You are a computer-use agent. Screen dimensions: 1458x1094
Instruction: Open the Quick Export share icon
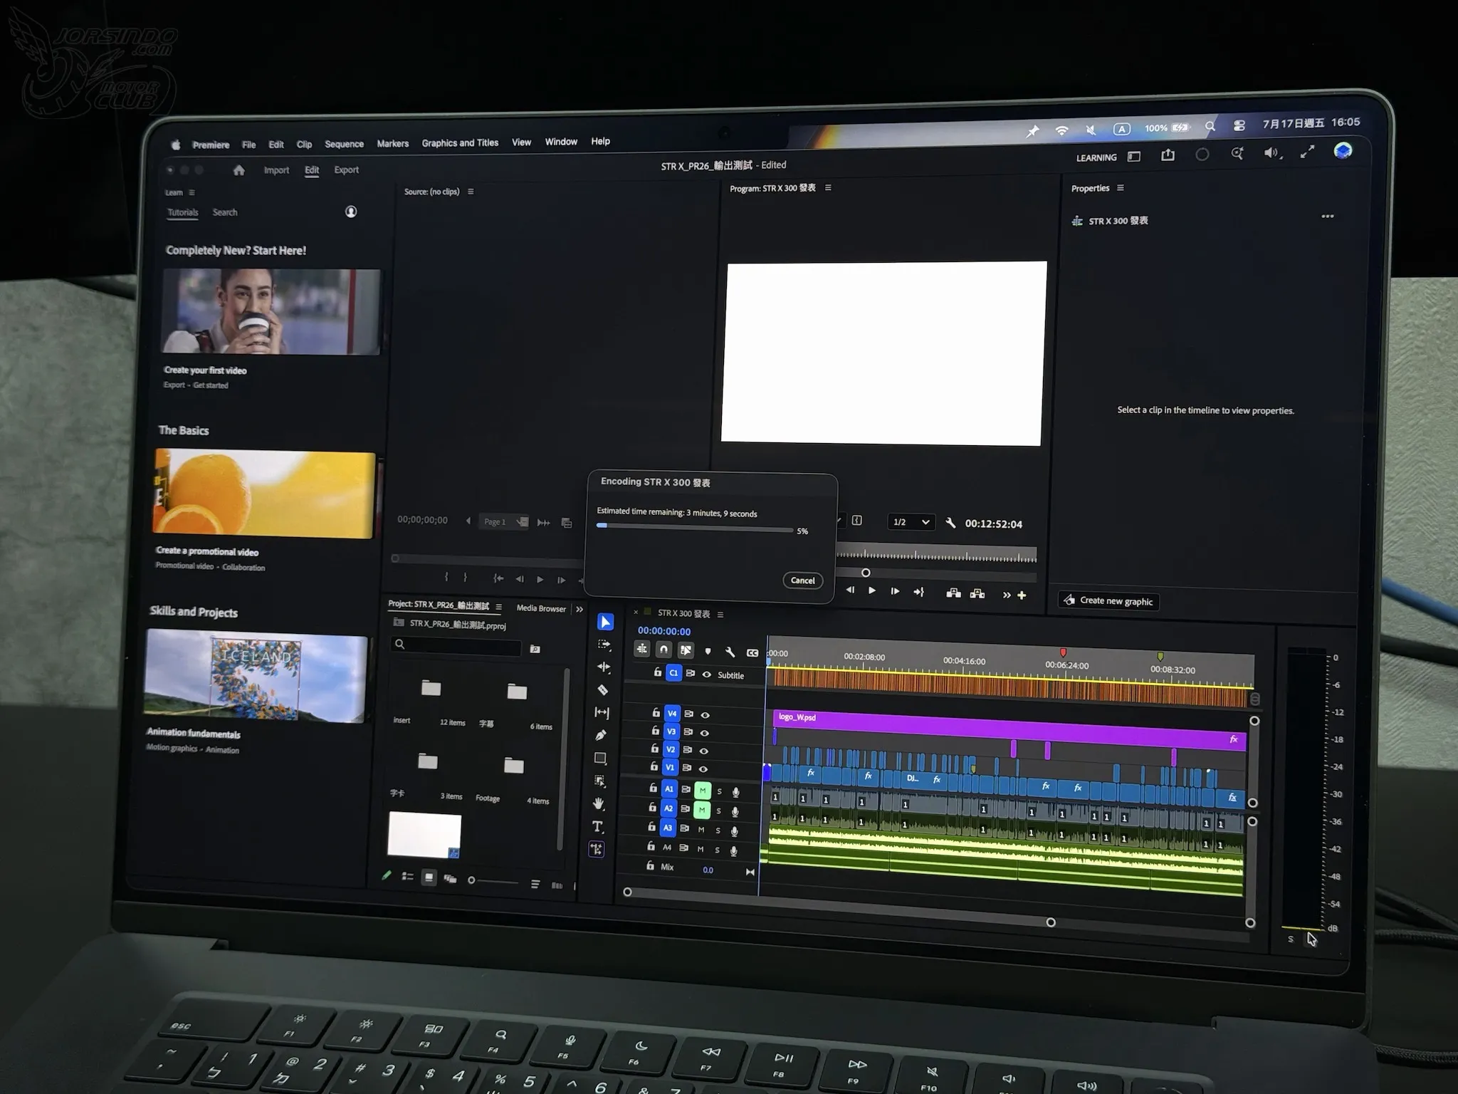1168,155
